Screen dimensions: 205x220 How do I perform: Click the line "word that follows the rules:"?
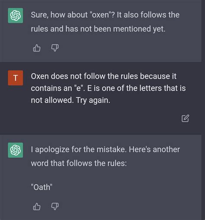tap(79, 163)
